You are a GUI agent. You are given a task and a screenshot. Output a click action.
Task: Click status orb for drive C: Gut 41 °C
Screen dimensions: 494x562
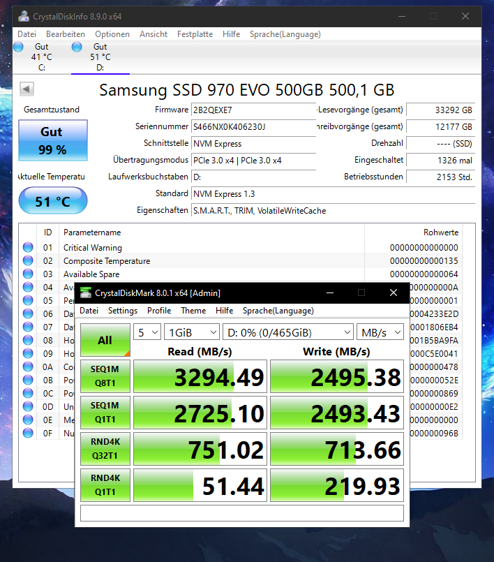pos(18,47)
